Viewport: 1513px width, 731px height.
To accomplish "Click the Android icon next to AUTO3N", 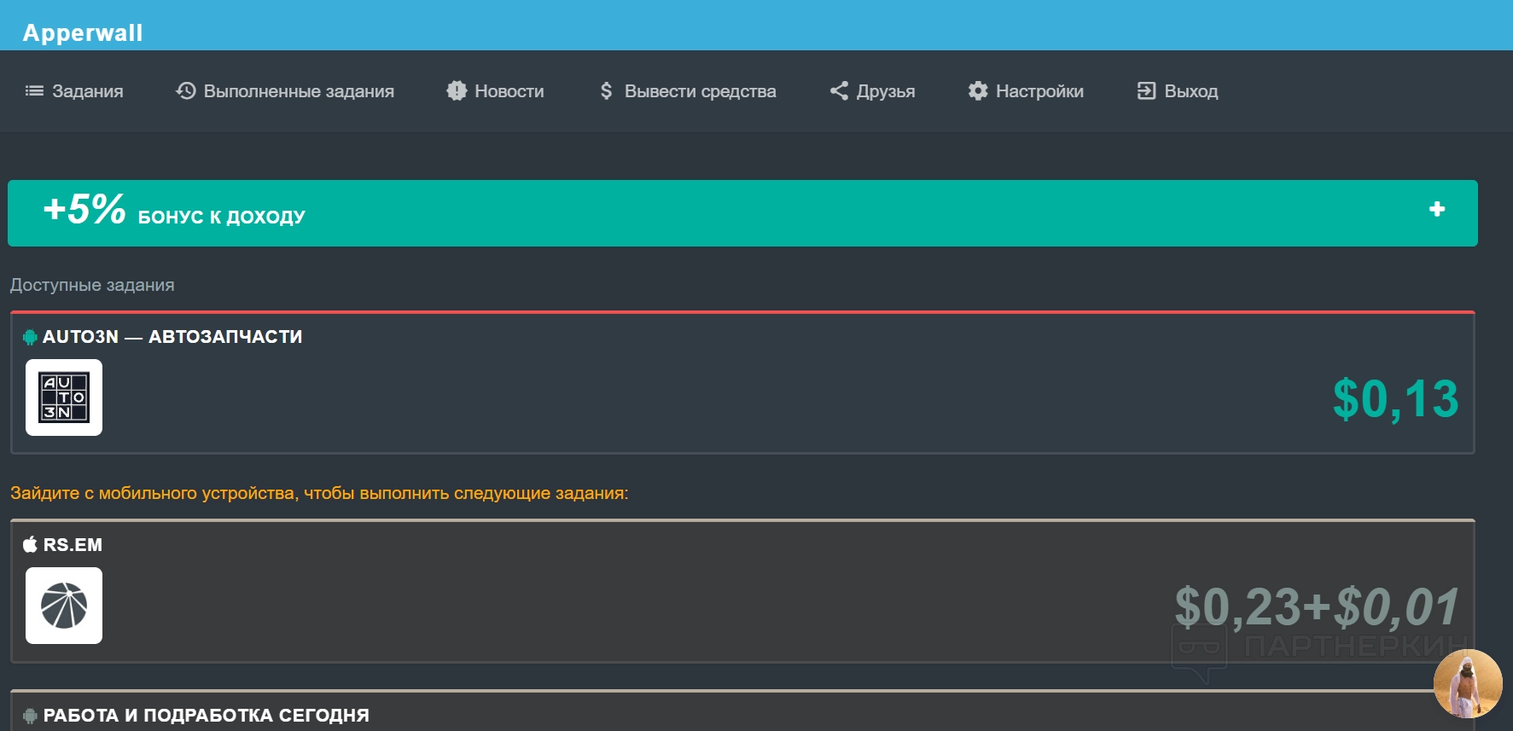I will tap(30, 337).
